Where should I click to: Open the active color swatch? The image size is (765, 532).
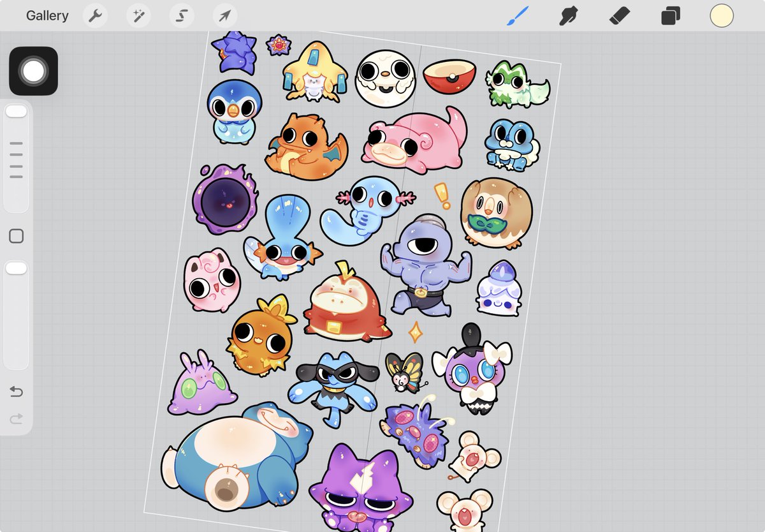(x=722, y=15)
